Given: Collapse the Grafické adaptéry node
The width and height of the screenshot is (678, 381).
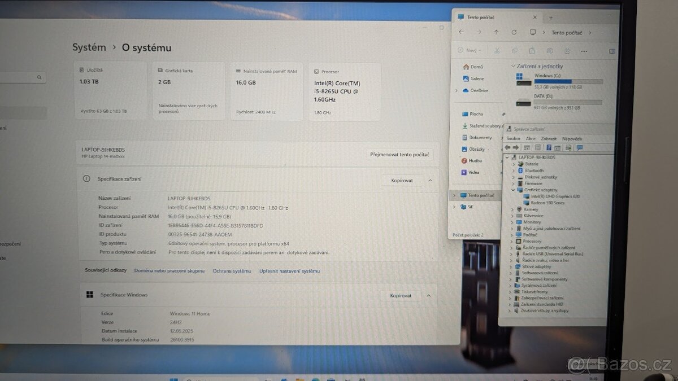Looking at the screenshot, I should (x=512, y=190).
